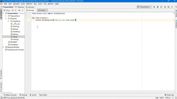The image size is (177, 99).
Task: Open the Navigate menu
Action: (17, 4)
